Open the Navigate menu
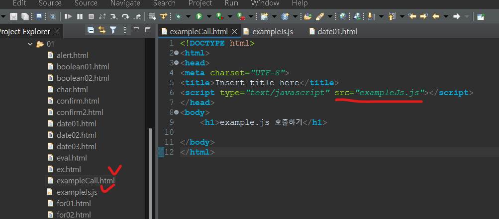Viewport: 499px width, 219px height. (x=125, y=3)
